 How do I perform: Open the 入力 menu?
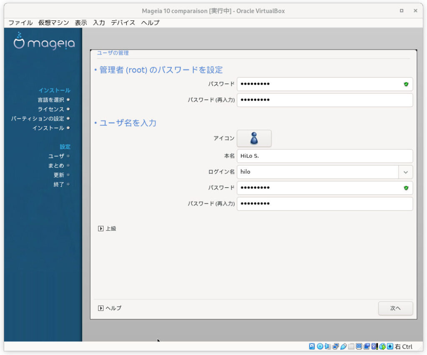pos(99,22)
